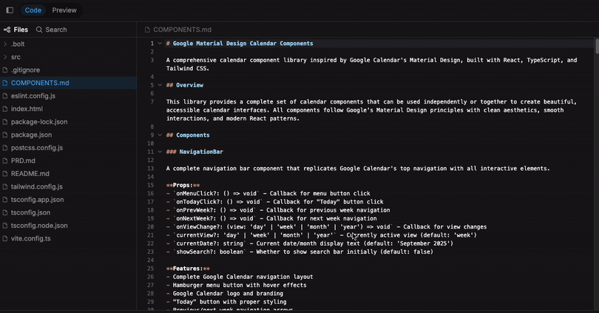Open package-lock.json file
The width and height of the screenshot is (599, 313).
point(39,122)
